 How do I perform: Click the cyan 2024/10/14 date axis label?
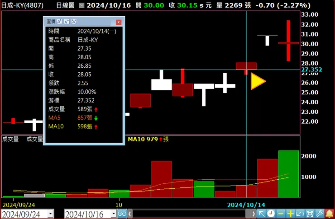coord(246,205)
